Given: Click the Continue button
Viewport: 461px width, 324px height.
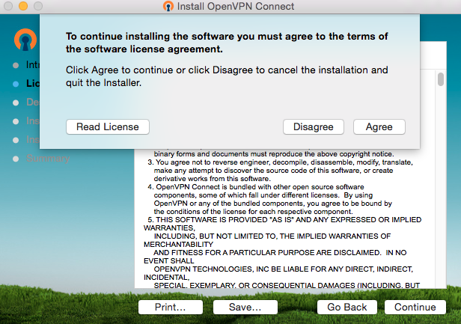Looking at the screenshot, I should coord(415,307).
